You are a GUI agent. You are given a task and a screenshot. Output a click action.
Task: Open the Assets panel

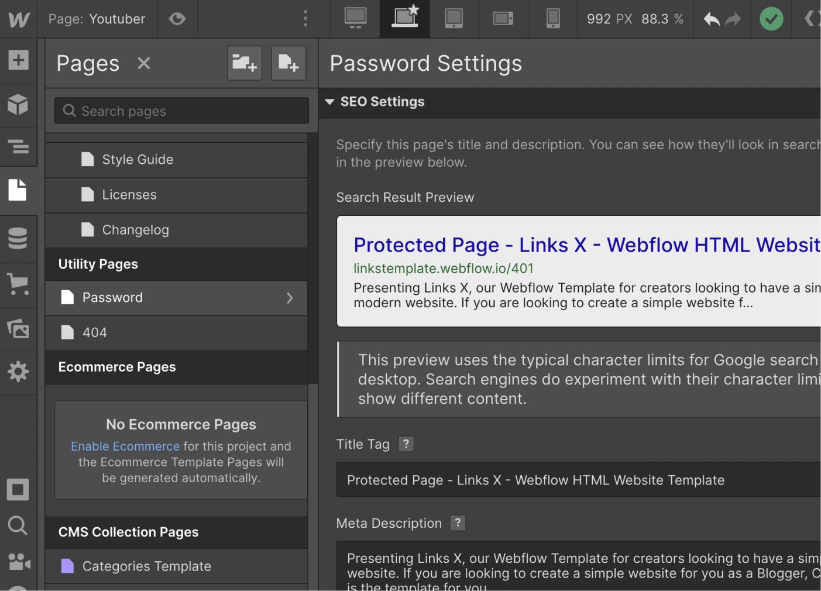click(18, 329)
